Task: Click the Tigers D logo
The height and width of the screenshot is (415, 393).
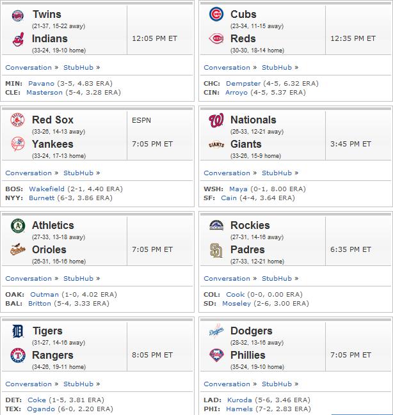Action: (18, 331)
